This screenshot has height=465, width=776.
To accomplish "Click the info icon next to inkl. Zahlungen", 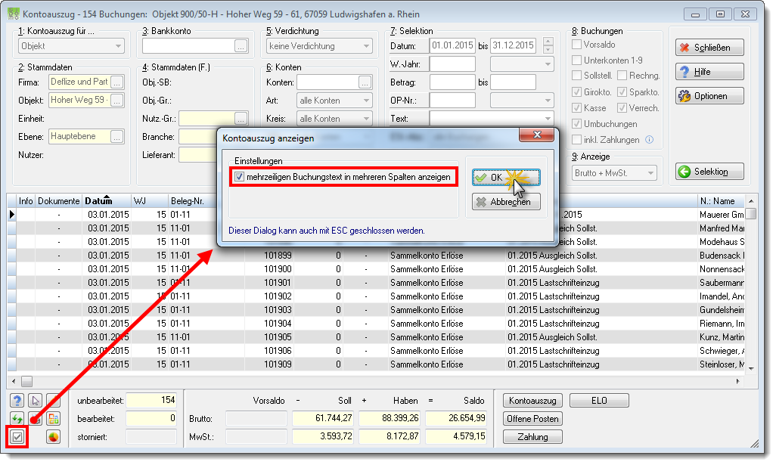I will pyautogui.click(x=649, y=139).
